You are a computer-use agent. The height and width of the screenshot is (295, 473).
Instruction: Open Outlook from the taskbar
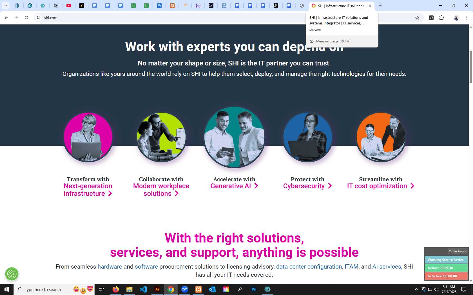click(212, 289)
